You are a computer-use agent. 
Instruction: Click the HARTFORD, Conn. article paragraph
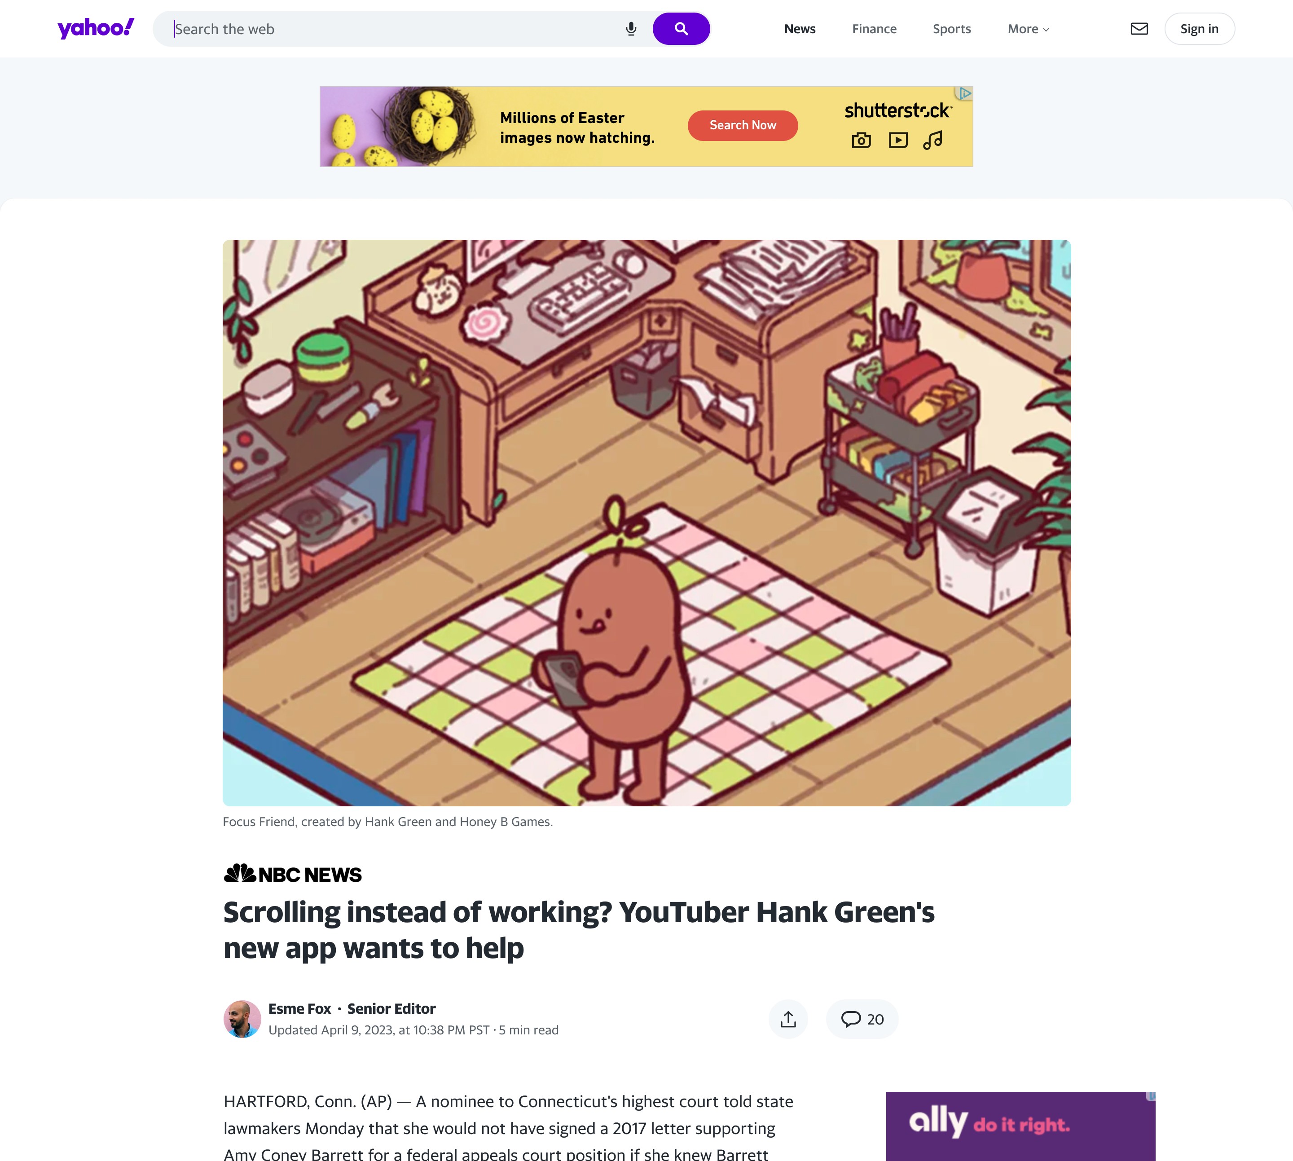[x=508, y=1127]
